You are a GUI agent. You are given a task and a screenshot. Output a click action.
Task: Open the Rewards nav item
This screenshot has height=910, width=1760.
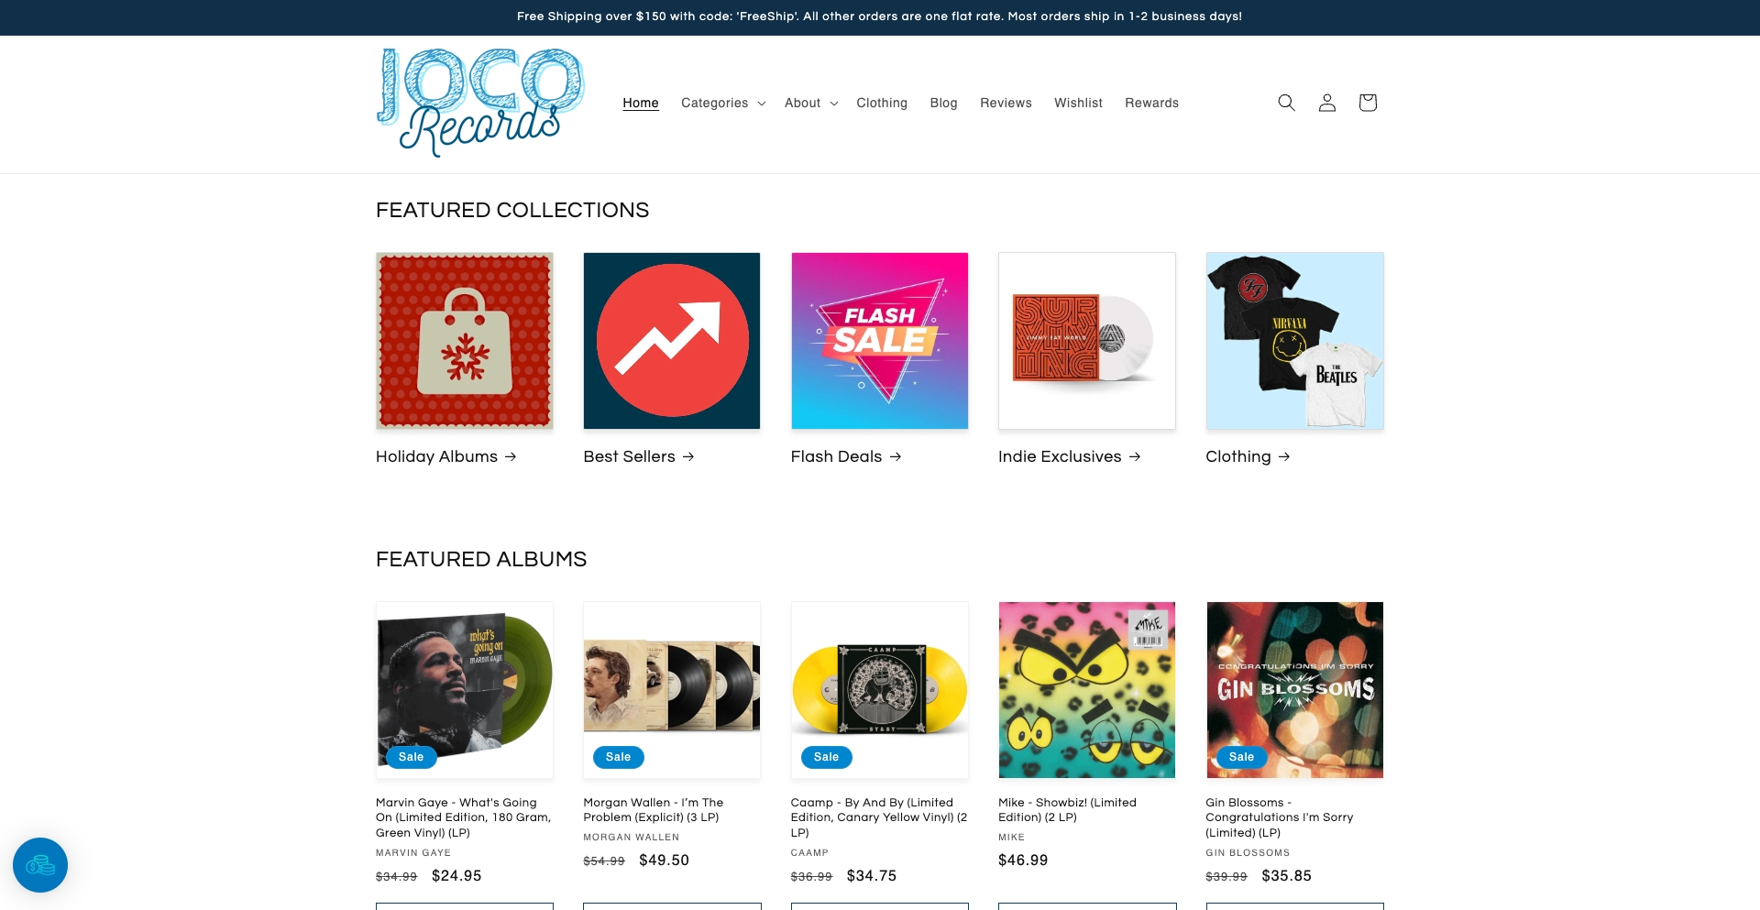(x=1151, y=103)
